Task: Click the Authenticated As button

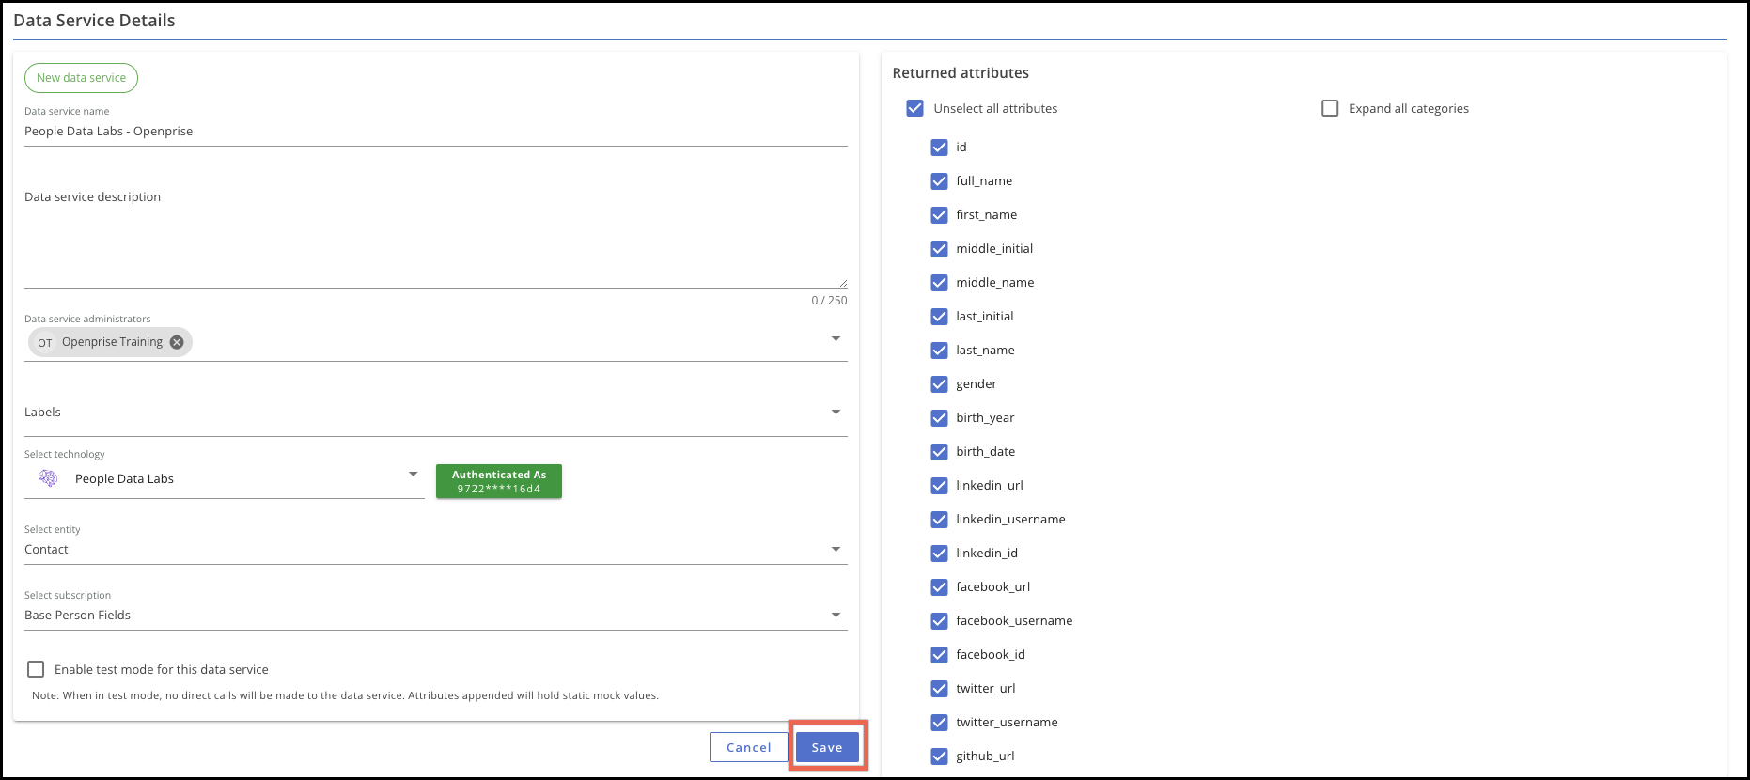Action: [499, 481]
